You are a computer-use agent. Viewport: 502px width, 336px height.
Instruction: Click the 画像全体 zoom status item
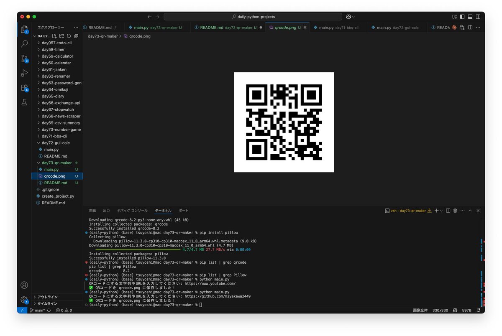[420, 310]
